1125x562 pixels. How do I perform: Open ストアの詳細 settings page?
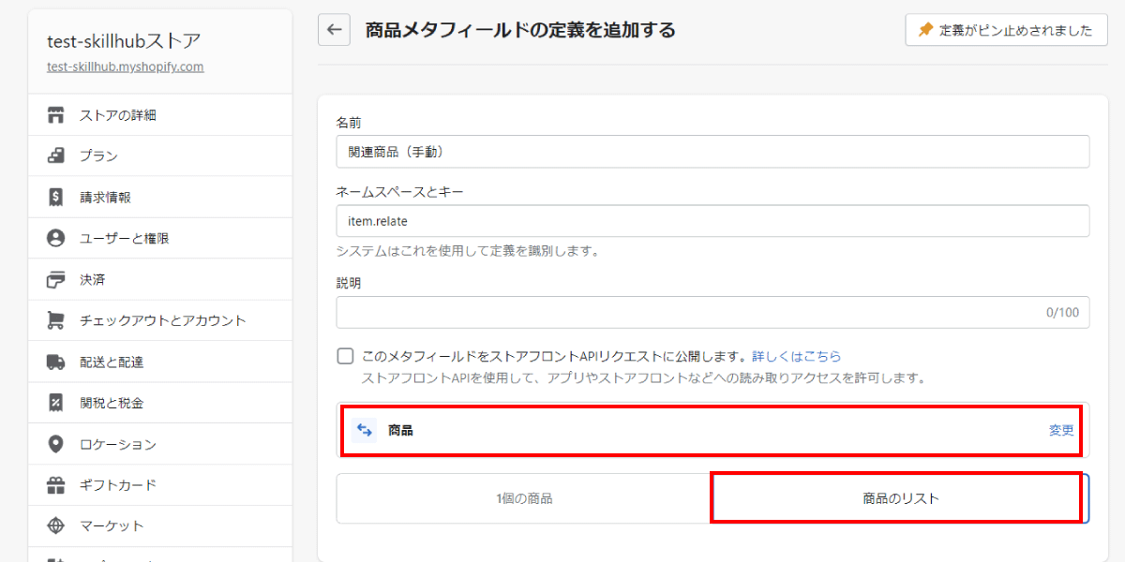pos(160,115)
